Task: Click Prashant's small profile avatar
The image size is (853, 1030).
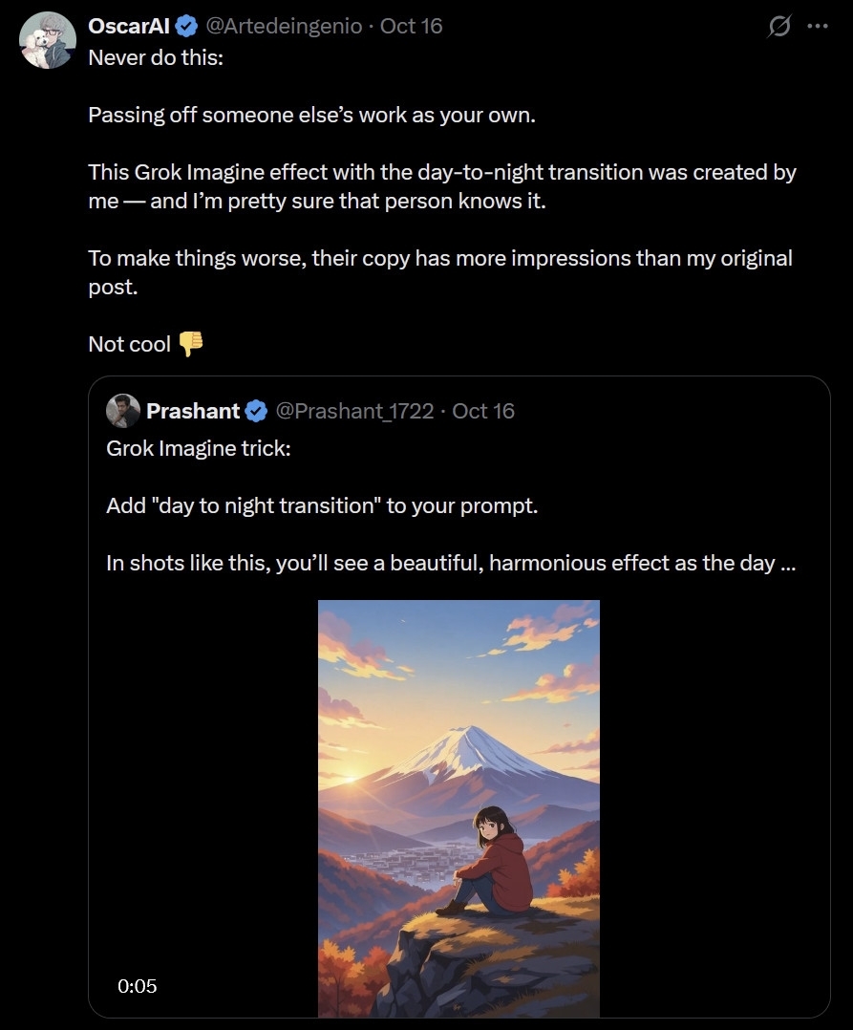Action: click(x=123, y=411)
